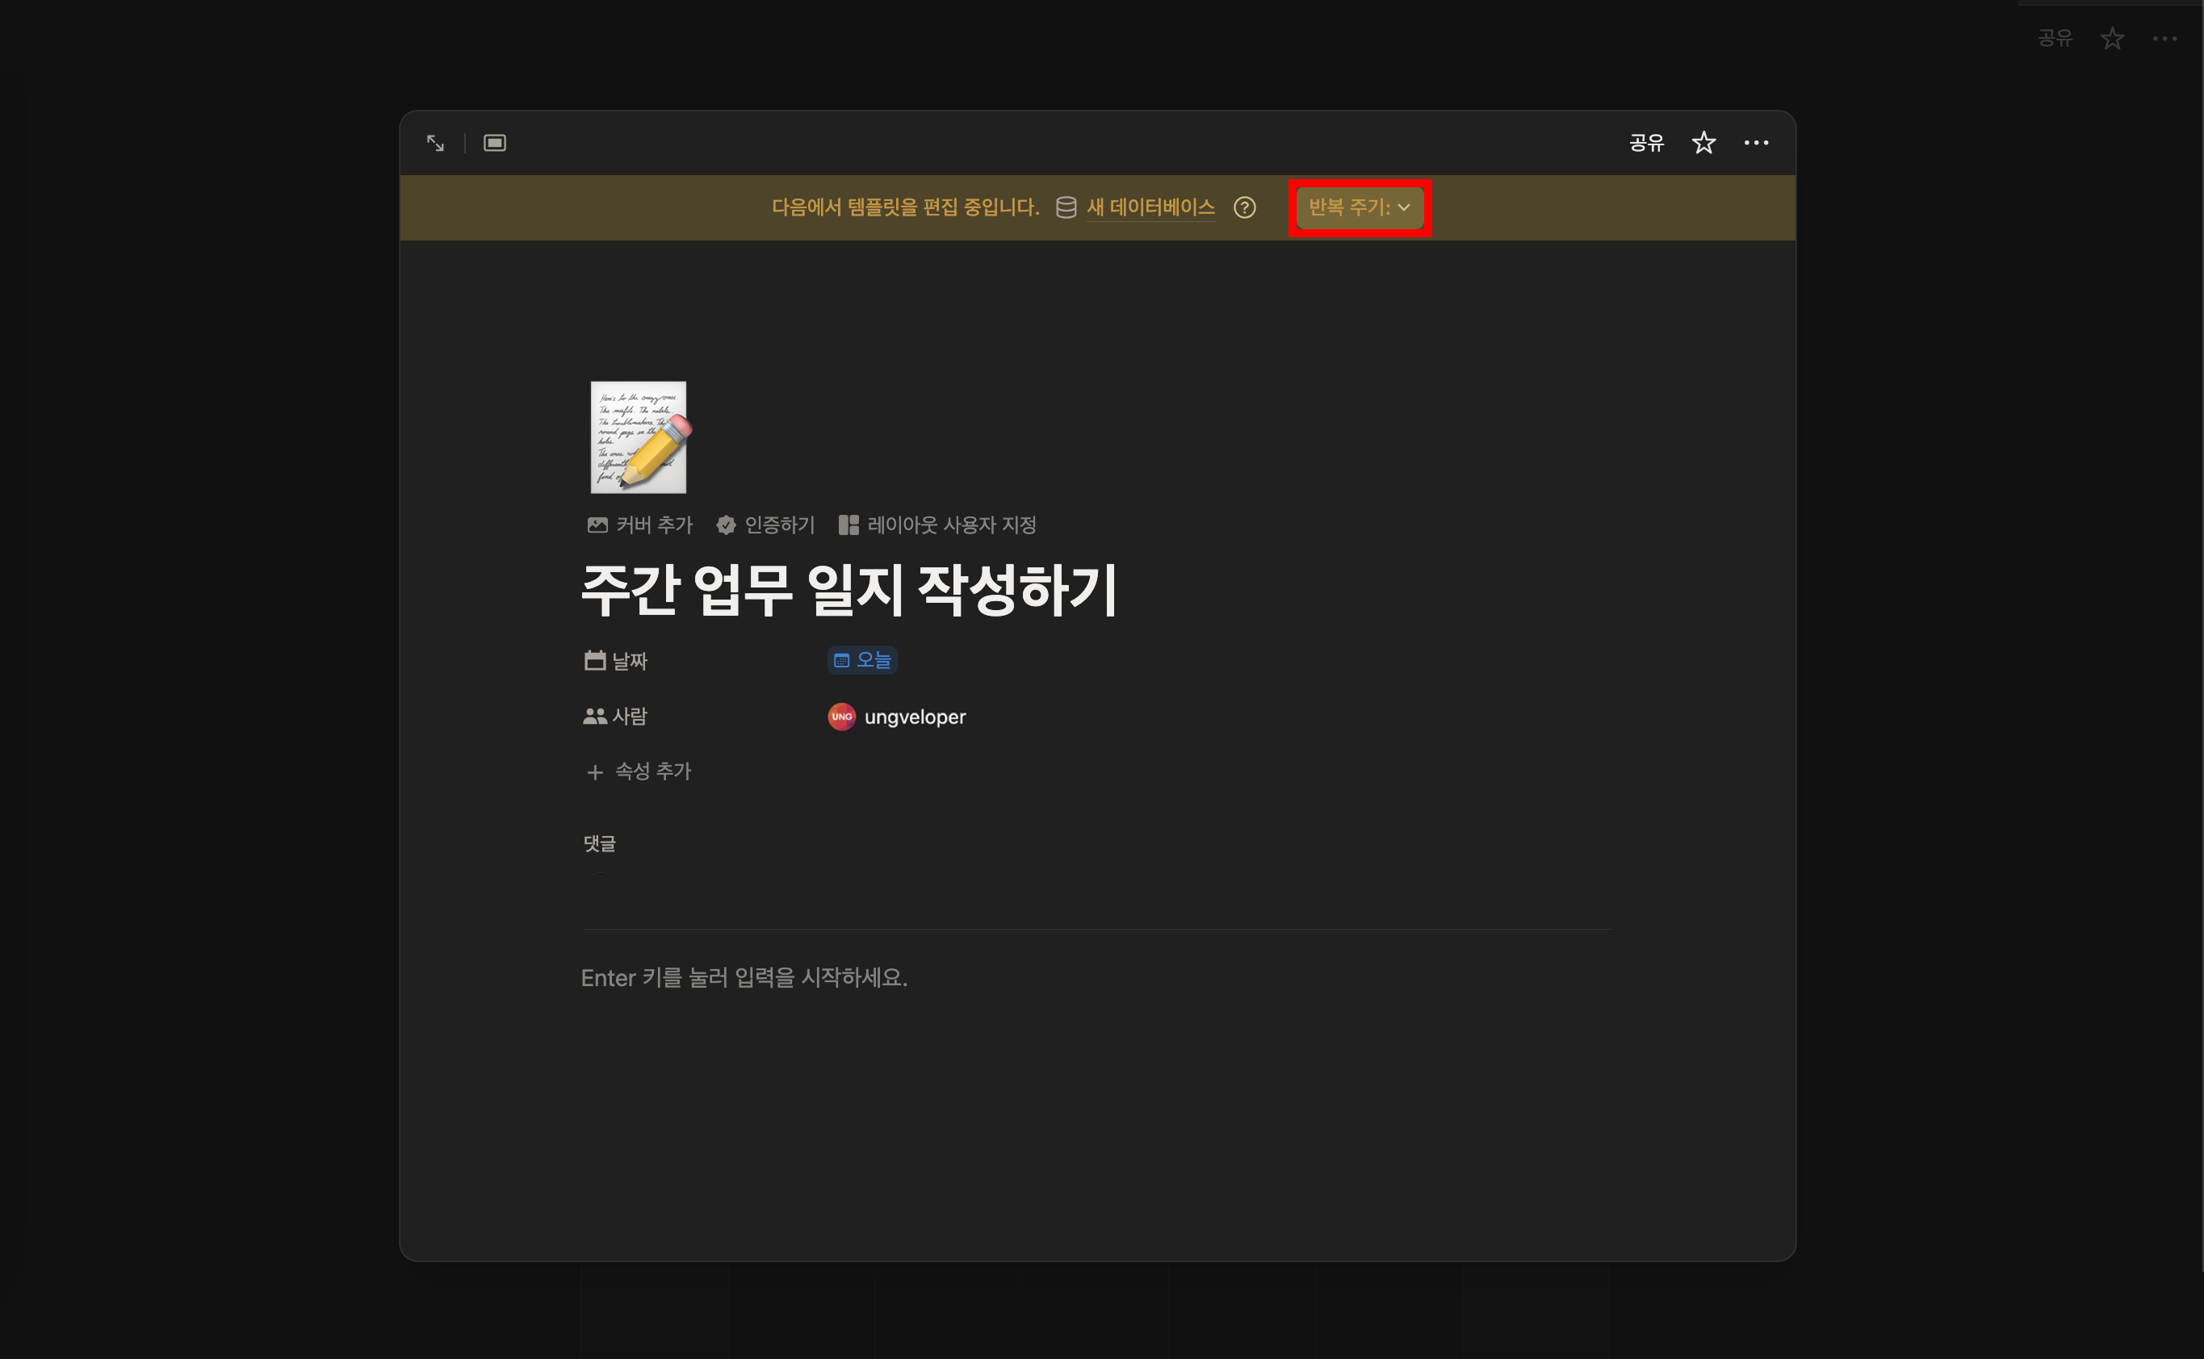Viewport: 2204px width, 1359px height.
Task: Open the 날짜 property name menu
Action: (617, 662)
